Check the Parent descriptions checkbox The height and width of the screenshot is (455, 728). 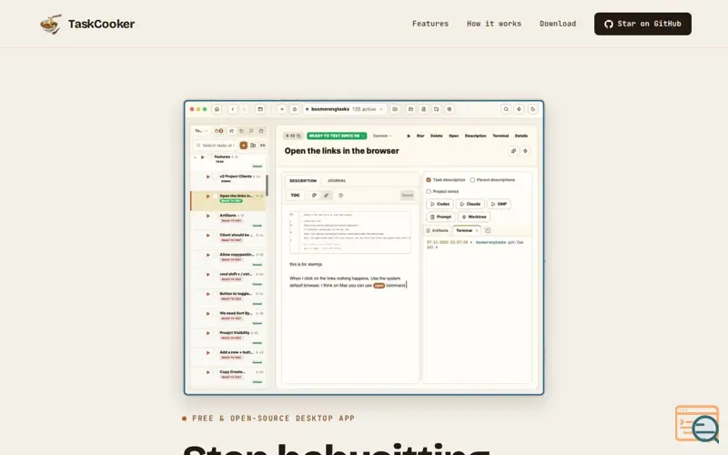pos(472,179)
